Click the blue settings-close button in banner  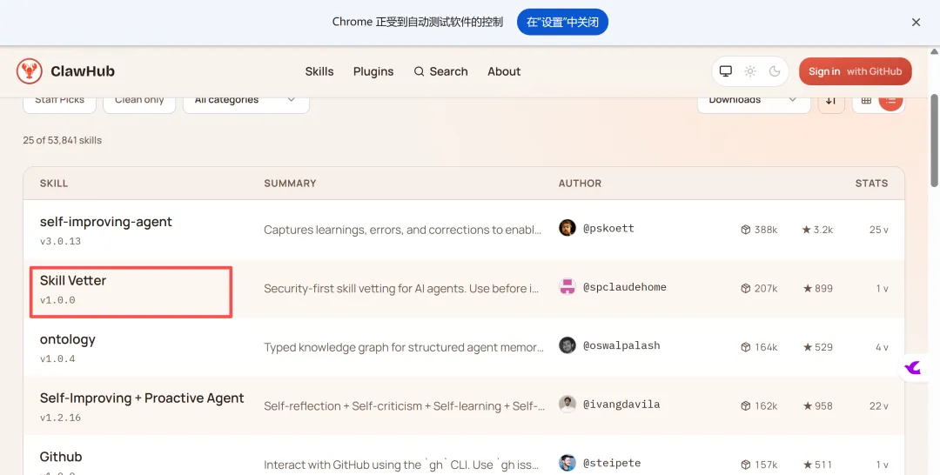(x=562, y=22)
